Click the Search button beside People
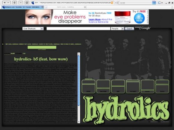This screenshot has height=130, width=174. (130, 29)
